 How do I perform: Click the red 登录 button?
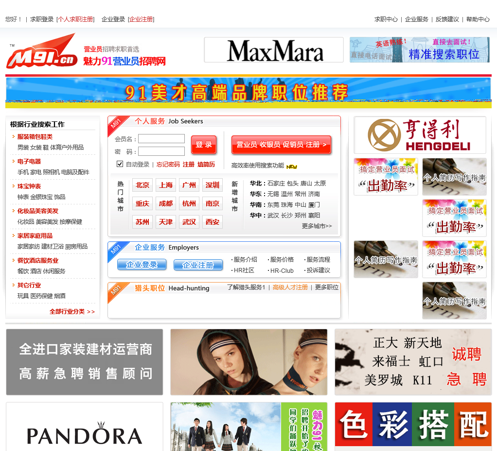pyautogui.click(x=204, y=145)
